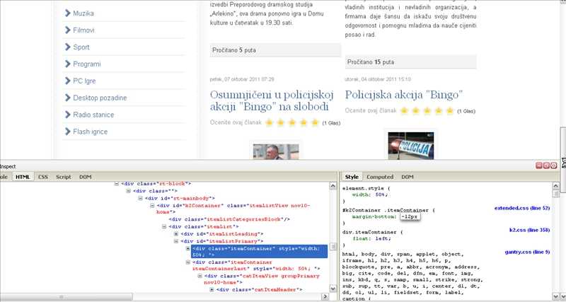Switch to the CSS tab in Firebug
The image size is (566, 302).
(43, 177)
